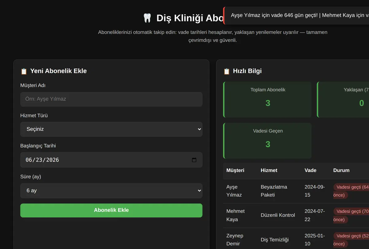Screen dimensions: 369x249
Task: Click the Yeni Abonelik Ekle heading
Action: click(58, 71)
